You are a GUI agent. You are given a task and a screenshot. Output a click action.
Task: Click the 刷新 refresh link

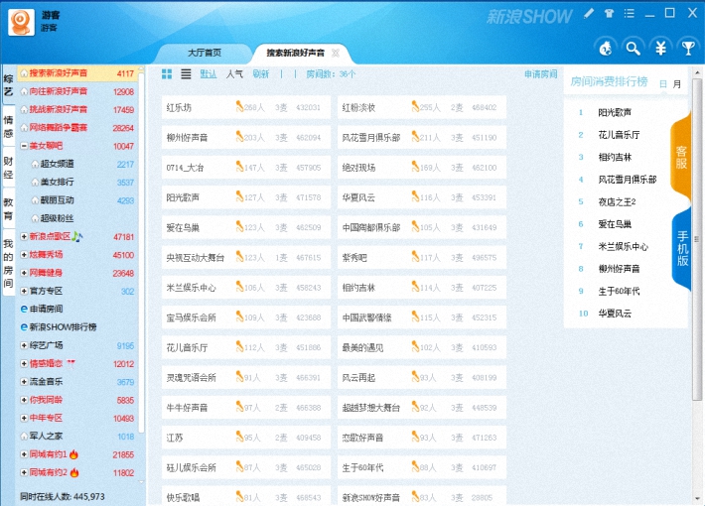[x=260, y=74]
